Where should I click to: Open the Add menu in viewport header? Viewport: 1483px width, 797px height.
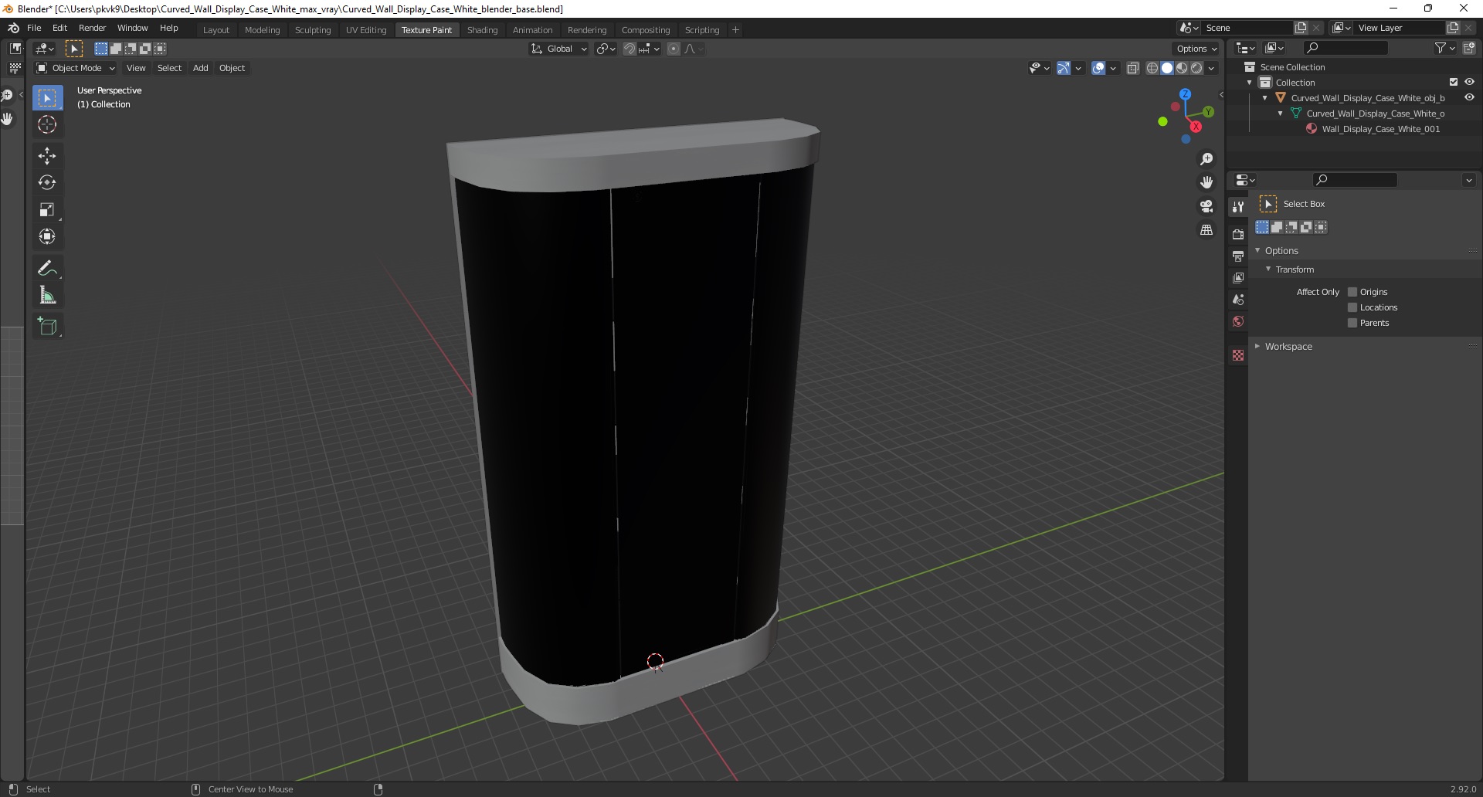coord(200,68)
